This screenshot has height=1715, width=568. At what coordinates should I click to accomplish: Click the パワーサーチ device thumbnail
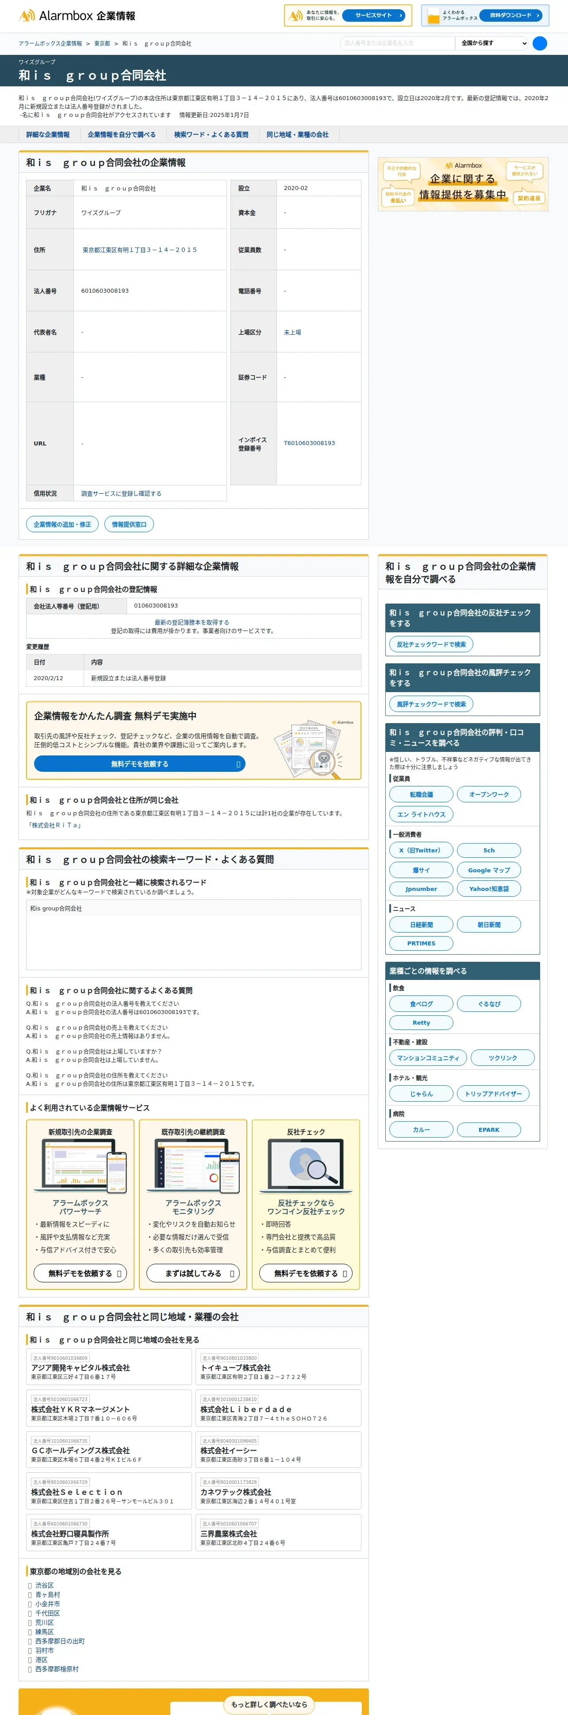(80, 1166)
